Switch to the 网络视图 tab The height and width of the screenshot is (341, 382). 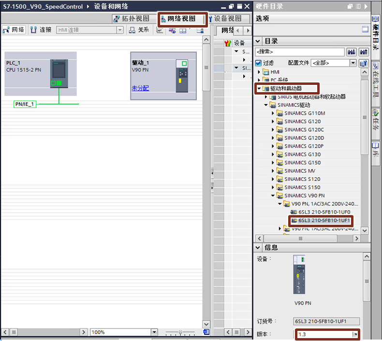tap(181, 18)
